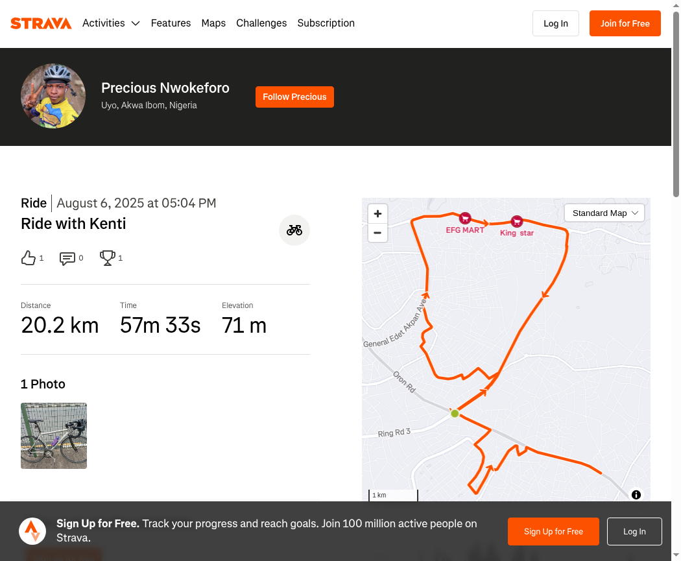Open map attribution info icon

(x=636, y=495)
